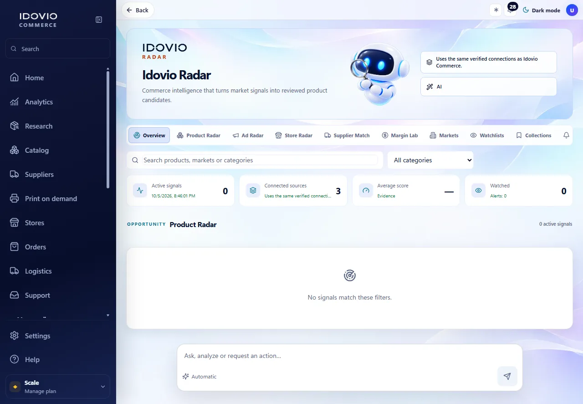The height and width of the screenshot is (404, 583).
Task: Click the verified connections info card
Action: point(488,62)
